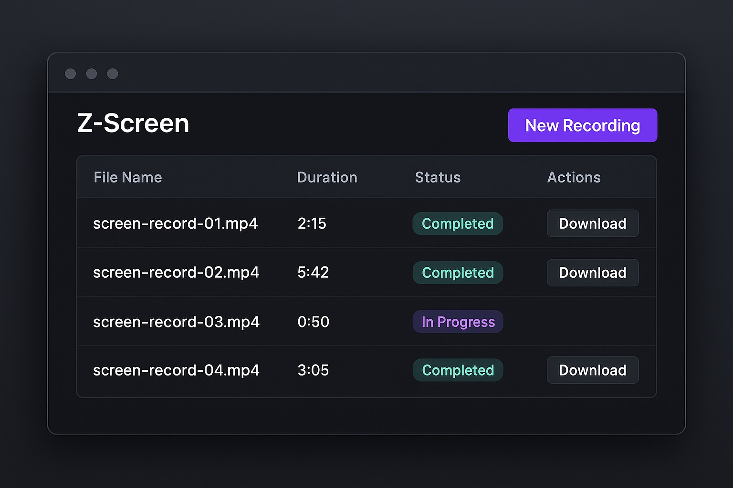
Task: Download the screen-record-02.mp4 recording
Action: (592, 273)
